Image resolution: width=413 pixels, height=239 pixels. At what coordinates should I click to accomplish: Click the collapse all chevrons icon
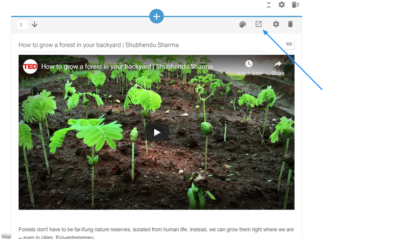(269, 5)
